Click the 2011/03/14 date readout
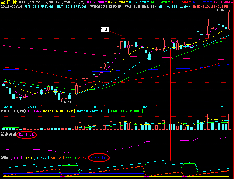Viewport: 234px width, 179px height. pyautogui.click(x=11, y=6)
